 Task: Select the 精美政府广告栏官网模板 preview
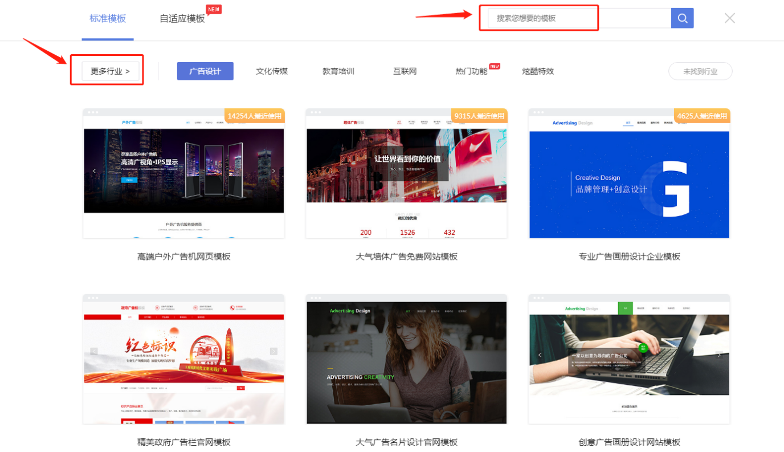(183, 359)
